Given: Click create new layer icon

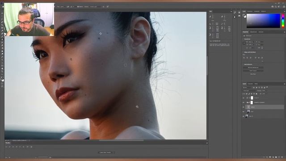Looking at the screenshot, I should pos(279,157).
